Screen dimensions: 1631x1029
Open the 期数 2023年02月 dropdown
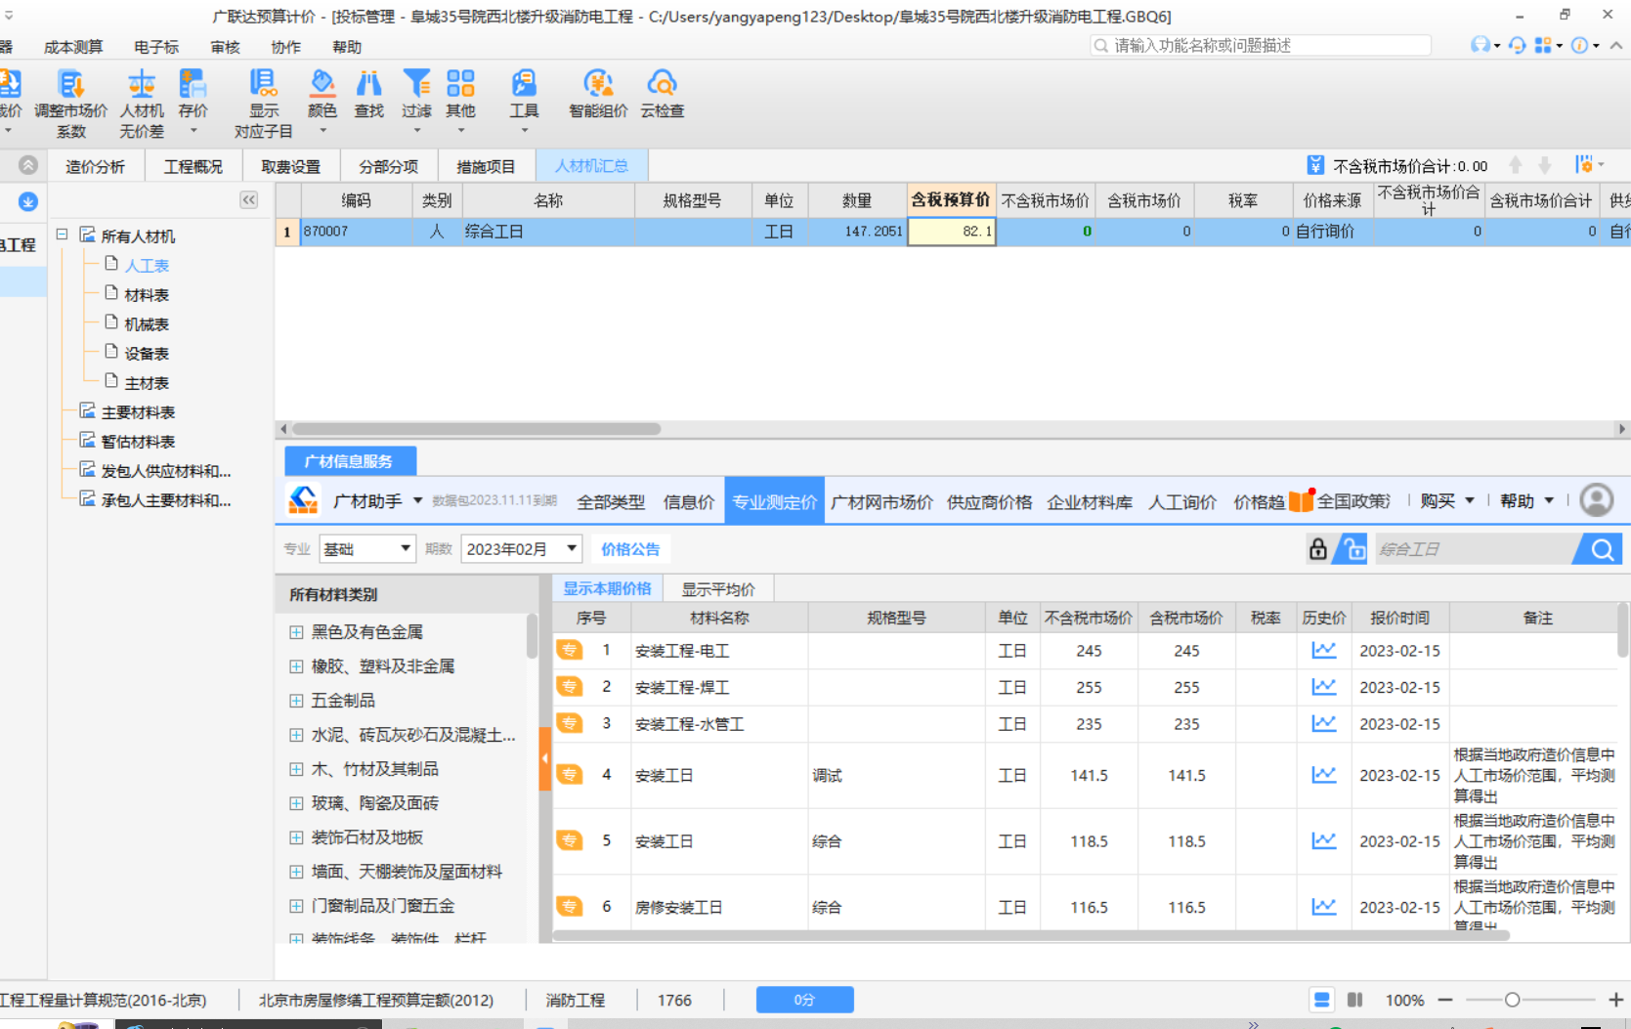point(522,549)
